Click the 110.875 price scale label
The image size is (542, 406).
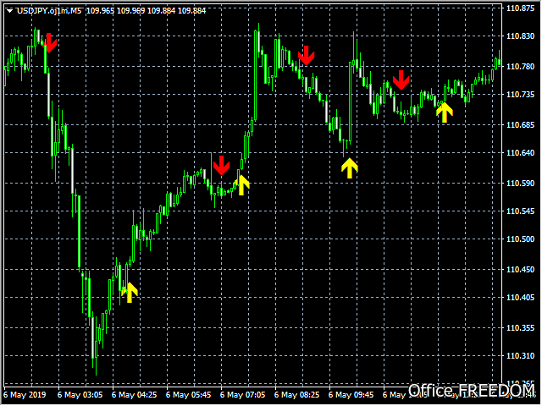coord(520,8)
